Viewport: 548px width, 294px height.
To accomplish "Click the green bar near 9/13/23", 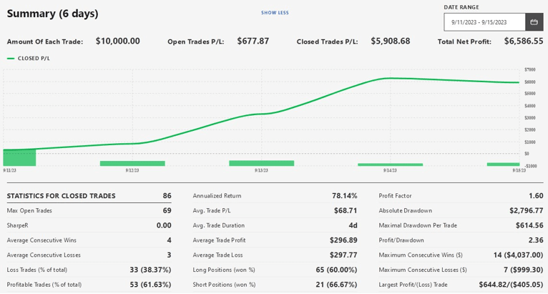I will [261, 163].
